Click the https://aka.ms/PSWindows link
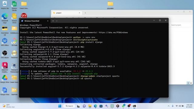Screen dimensions: 194x109 [x=113, y=32]
